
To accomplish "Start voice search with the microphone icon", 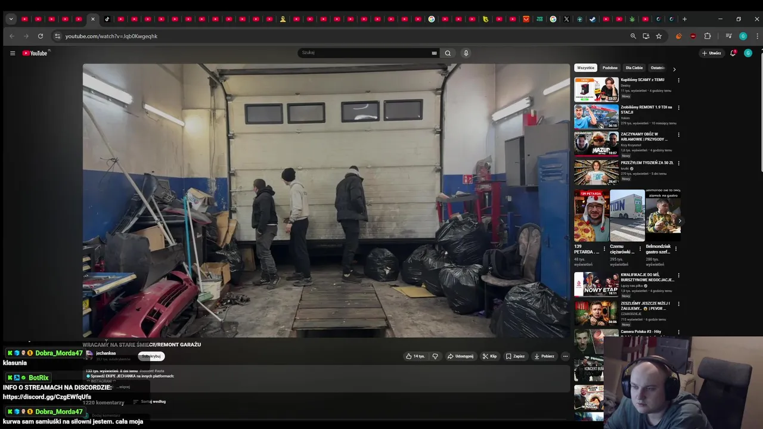I will tap(466, 53).
